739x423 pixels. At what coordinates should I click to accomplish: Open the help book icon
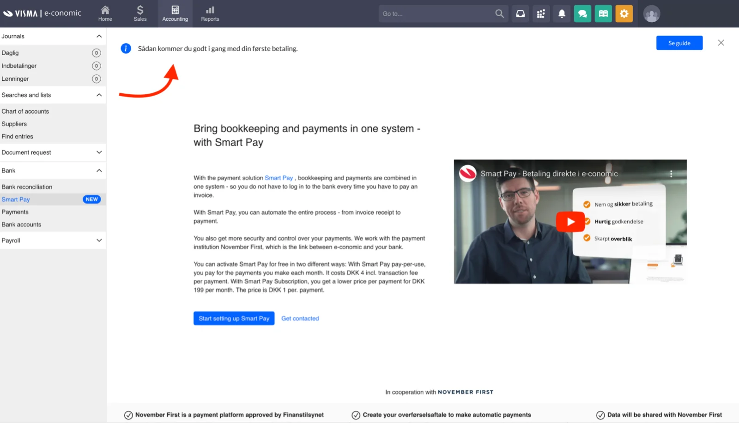coord(603,13)
